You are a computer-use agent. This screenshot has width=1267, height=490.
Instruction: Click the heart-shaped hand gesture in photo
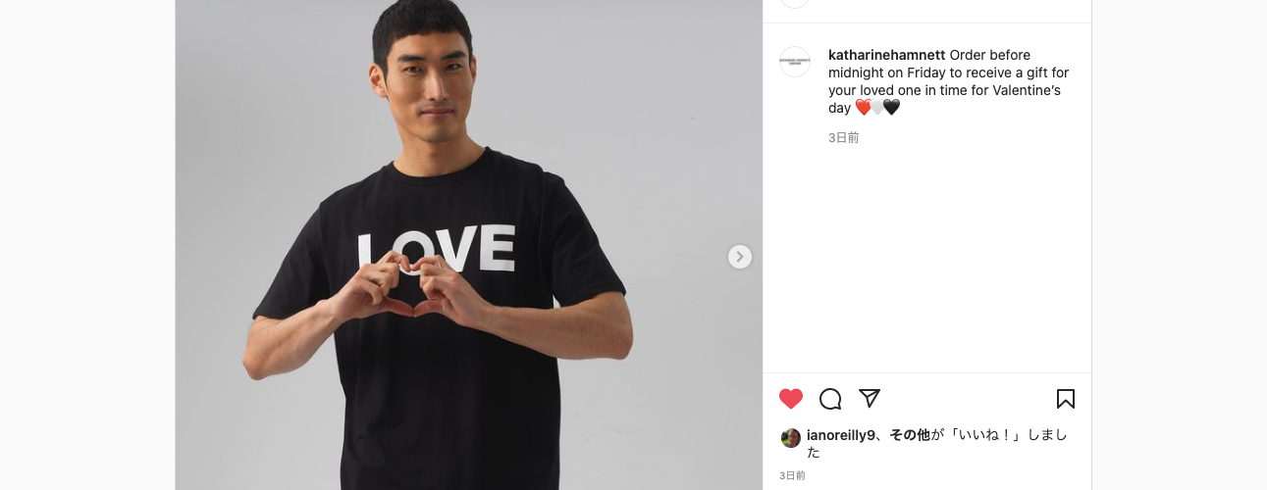pyautogui.click(x=410, y=284)
